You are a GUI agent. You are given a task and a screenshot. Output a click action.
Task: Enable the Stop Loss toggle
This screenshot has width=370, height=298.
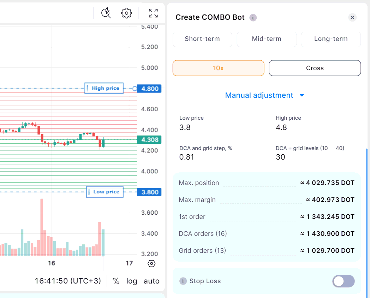click(x=343, y=281)
